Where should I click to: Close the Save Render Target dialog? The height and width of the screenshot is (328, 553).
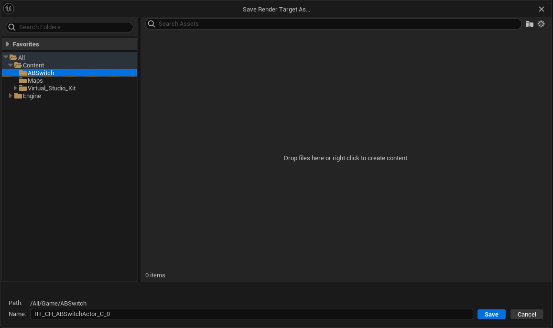[x=542, y=9]
